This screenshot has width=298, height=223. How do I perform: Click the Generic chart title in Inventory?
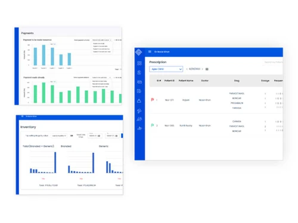coord(104,146)
